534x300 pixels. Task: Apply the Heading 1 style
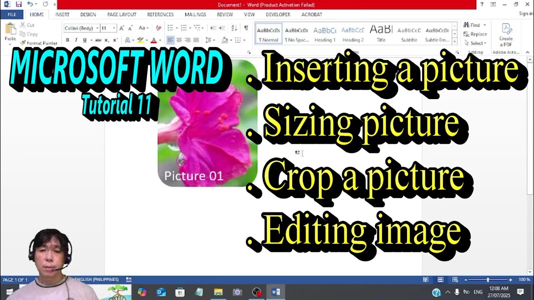pos(325,35)
